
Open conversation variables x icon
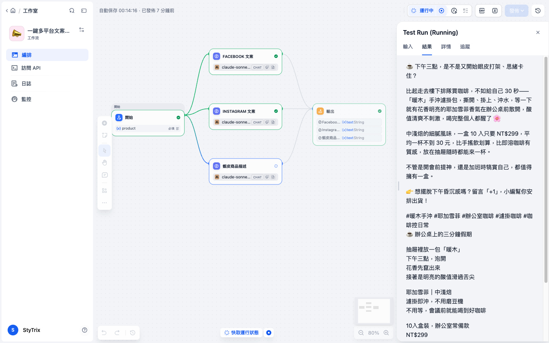click(x=495, y=11)
